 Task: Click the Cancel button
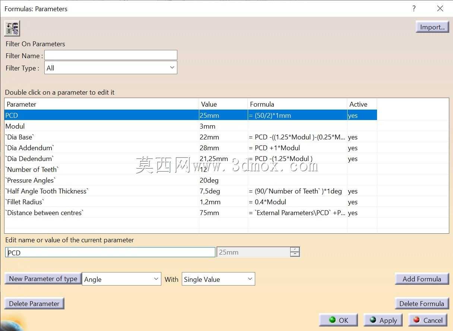pos(428,320)
